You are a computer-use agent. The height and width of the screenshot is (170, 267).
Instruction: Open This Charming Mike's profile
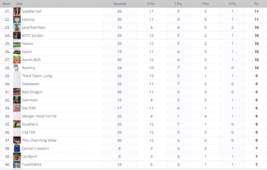pos(39,140)
